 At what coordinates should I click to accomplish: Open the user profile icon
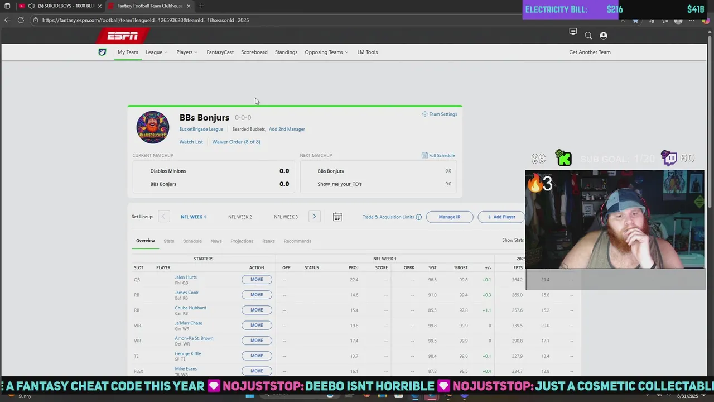click(x=604, y=36)
